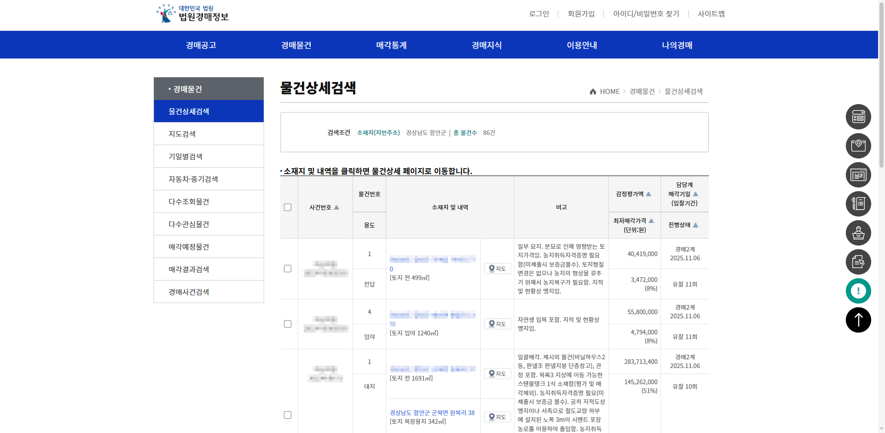
Task: Check the first property row checkbox
Action: coord(288,269)
